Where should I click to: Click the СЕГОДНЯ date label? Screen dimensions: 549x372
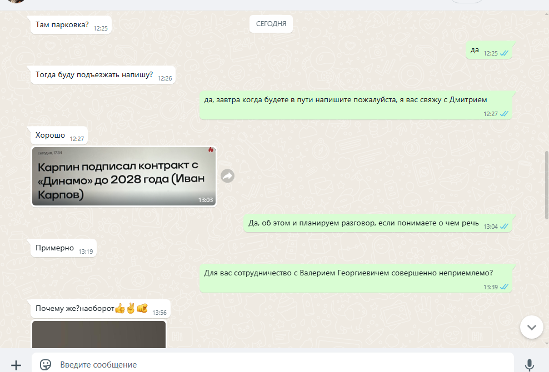(x=271, y=24)
